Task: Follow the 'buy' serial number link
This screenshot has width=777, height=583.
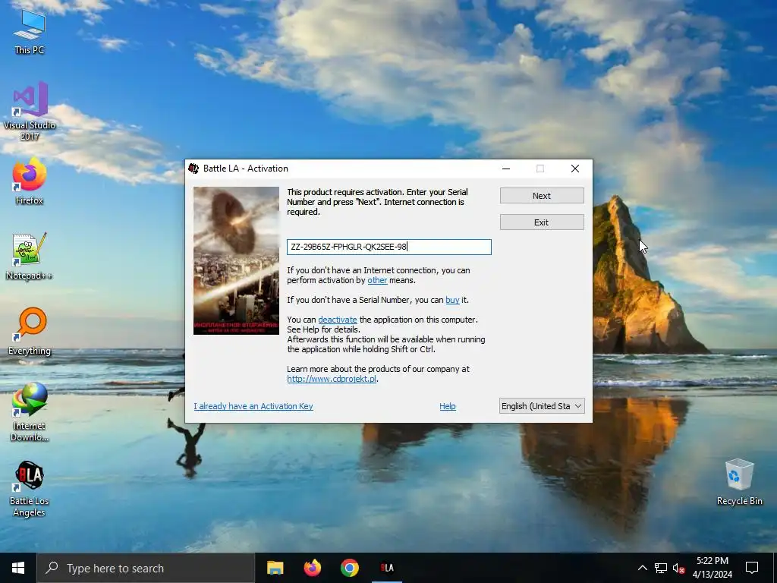Action: pyautogui.click(x=452, y=300)
